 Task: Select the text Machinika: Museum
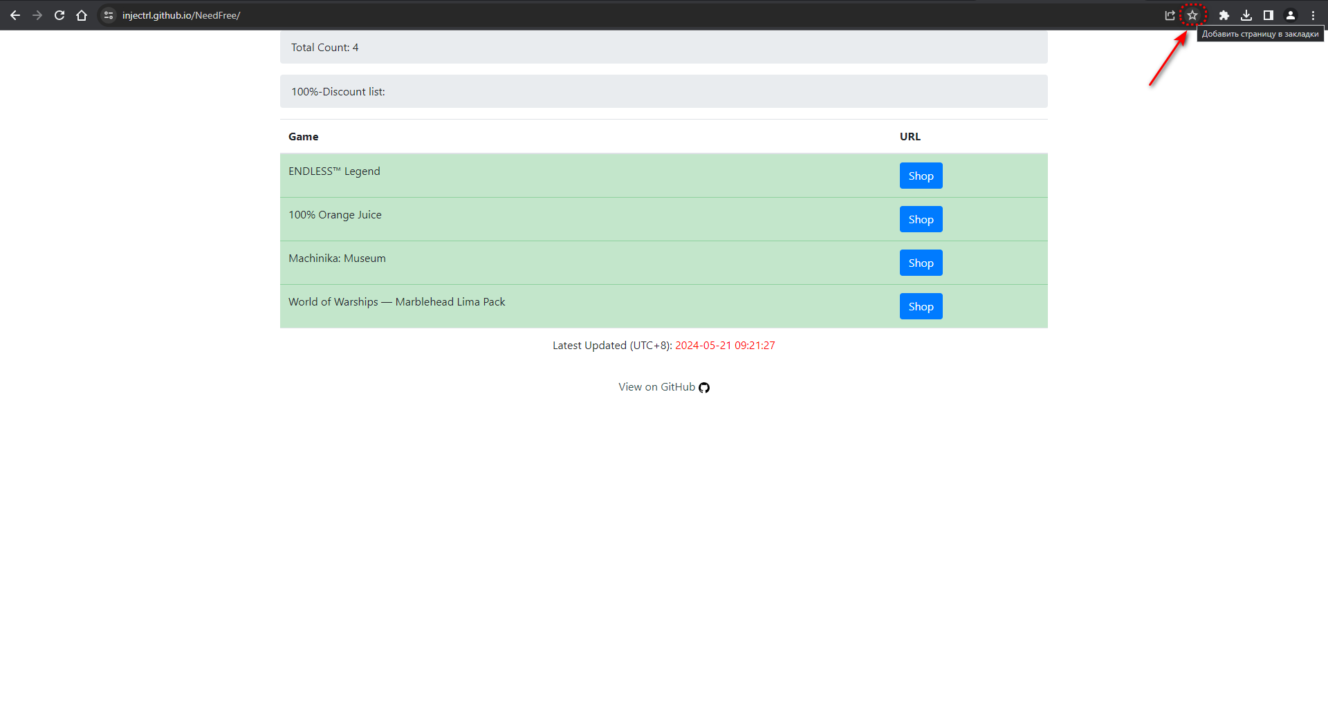coord(337,259)
